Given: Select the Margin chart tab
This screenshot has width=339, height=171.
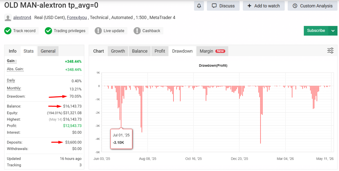Looking at the screenshot, I should click(212, 51).
